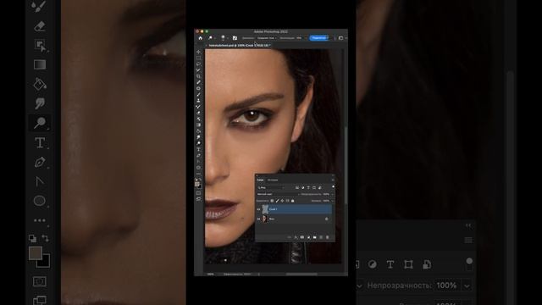542x305 pixels.
Task: Click the horizontal scrollbar below the canvas
Action: [301, 274]
